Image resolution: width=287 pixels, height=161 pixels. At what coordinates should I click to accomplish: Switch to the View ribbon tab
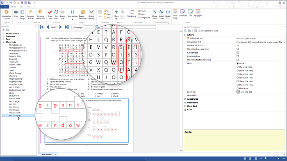click(21, 7)
